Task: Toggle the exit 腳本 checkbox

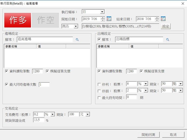Action: (x=99, y=39)
